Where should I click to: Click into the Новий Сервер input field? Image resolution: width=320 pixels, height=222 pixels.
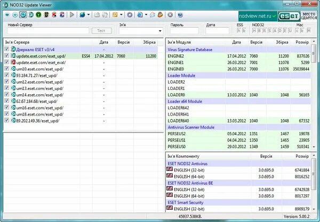pos(48,31)
